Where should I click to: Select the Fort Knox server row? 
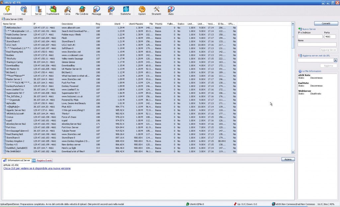coord(120,127)
